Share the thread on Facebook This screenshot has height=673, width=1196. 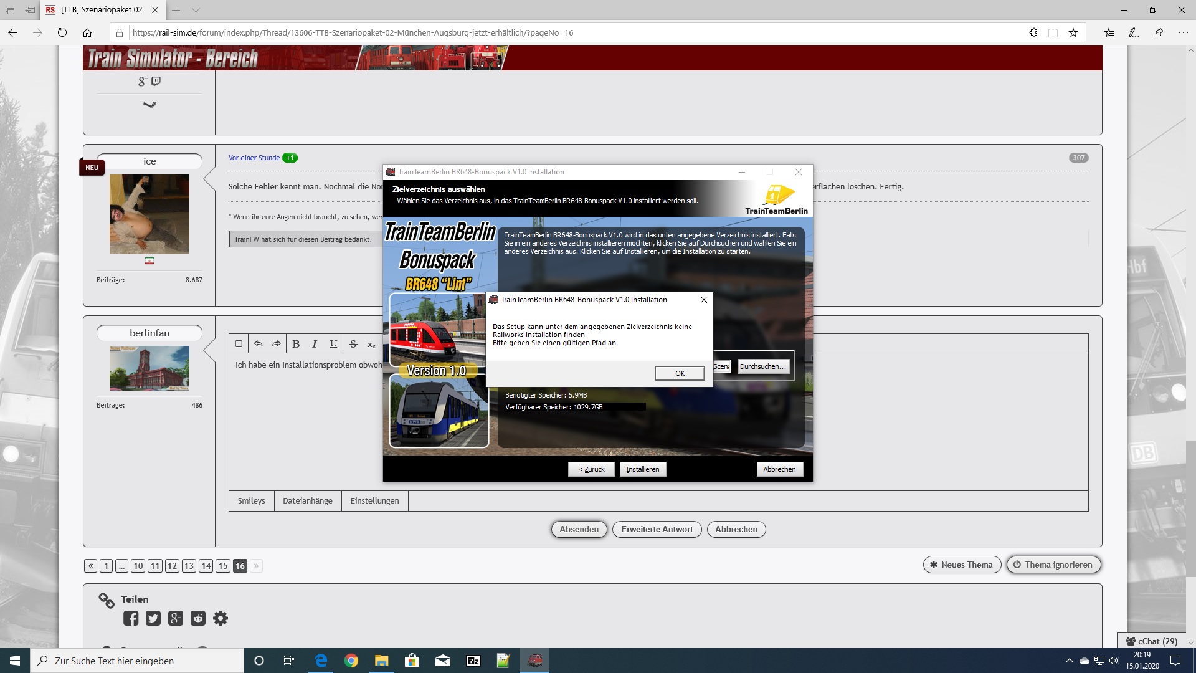coord(131,618)
